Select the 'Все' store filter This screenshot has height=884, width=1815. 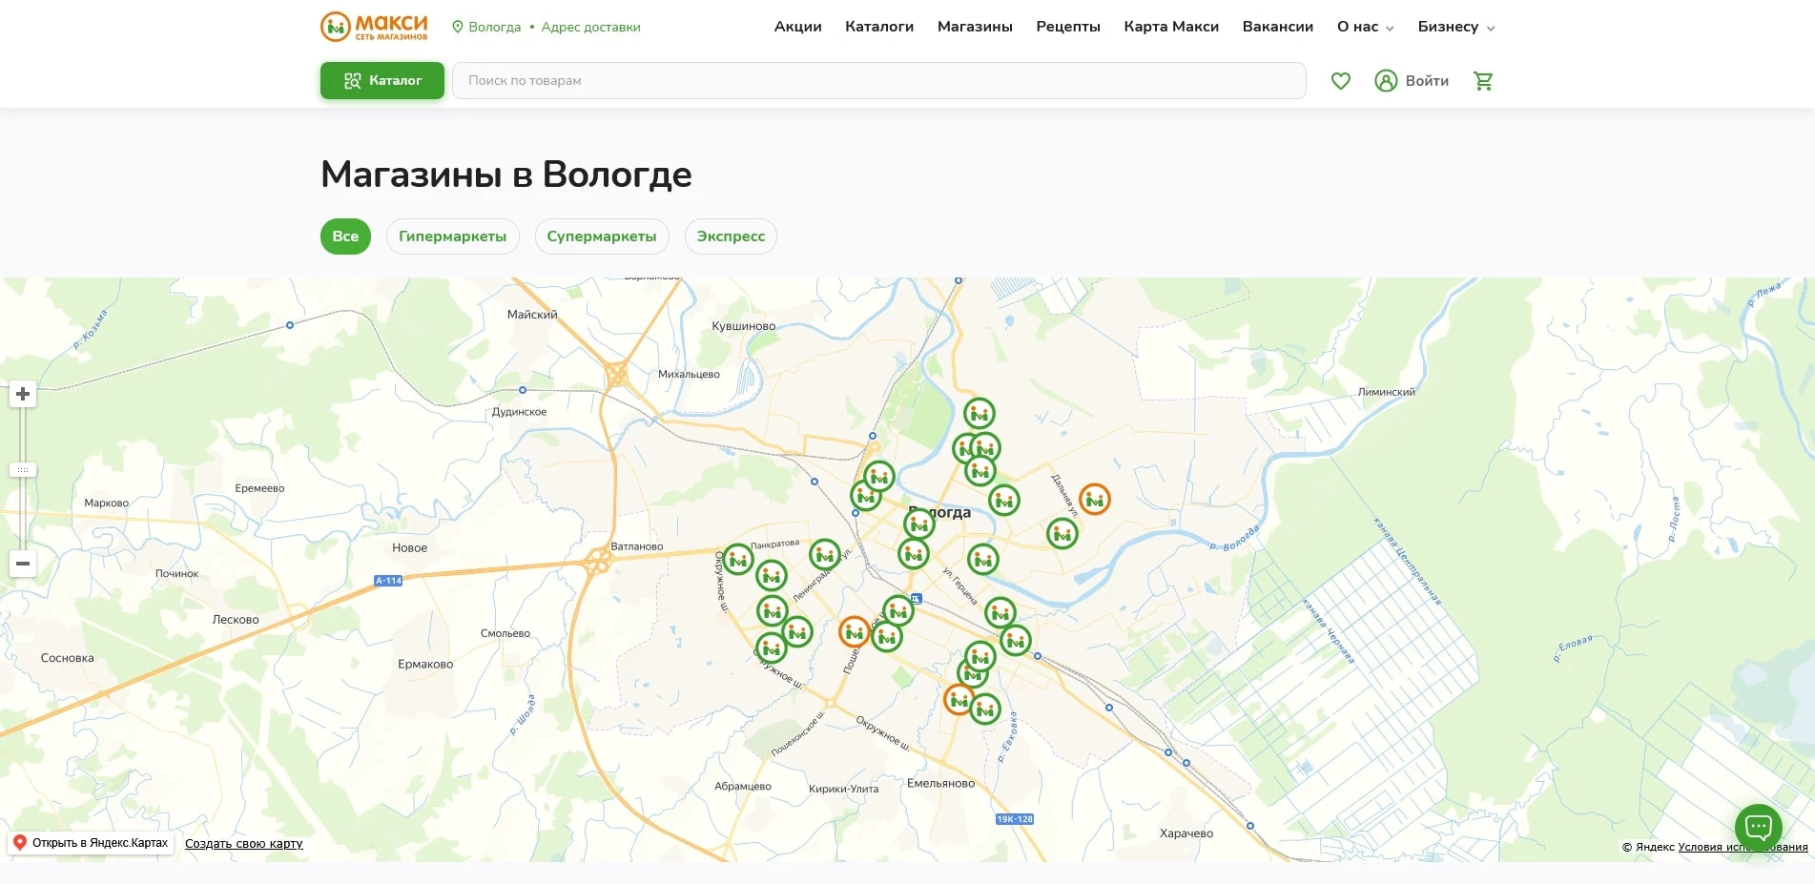pyautogui.click(x=345, y=236)
